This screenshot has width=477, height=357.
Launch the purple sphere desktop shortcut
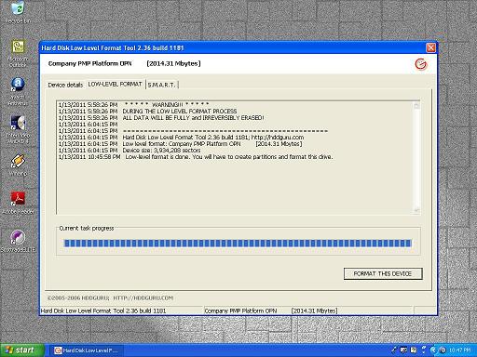pos(18,241)
